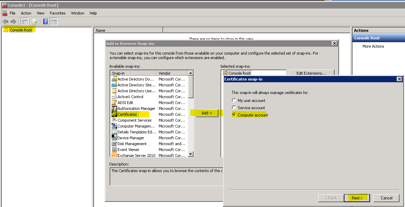Click More Actions in the Actions pane
This screenshot has width=405, height=207.
pos(373,46)
